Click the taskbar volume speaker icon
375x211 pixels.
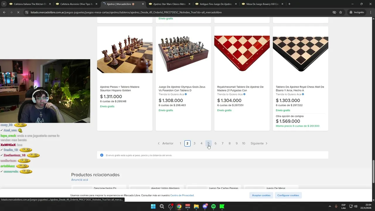(x=355, y=206)
